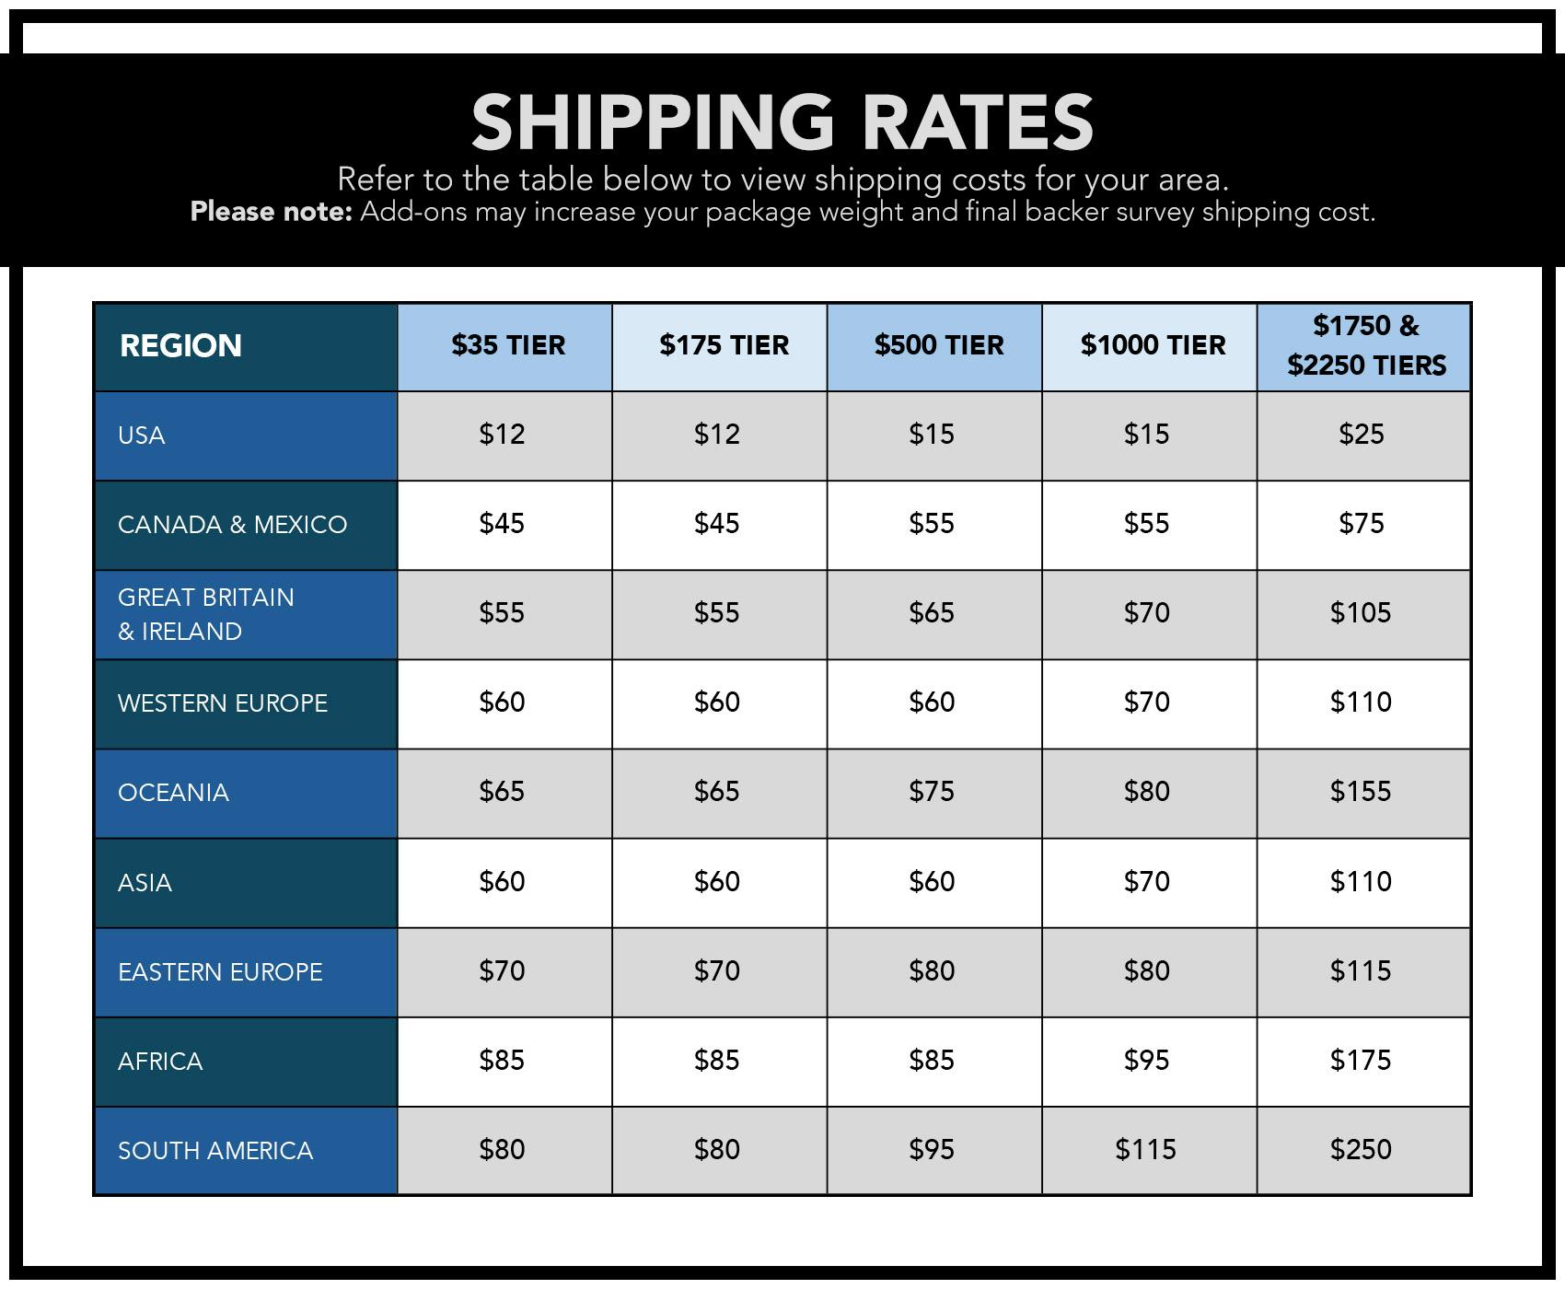Viewport: 1565px width, 1289px height.
Task: Click the $155 Oceania shipping cell
Action: (x=1361, y=792)
